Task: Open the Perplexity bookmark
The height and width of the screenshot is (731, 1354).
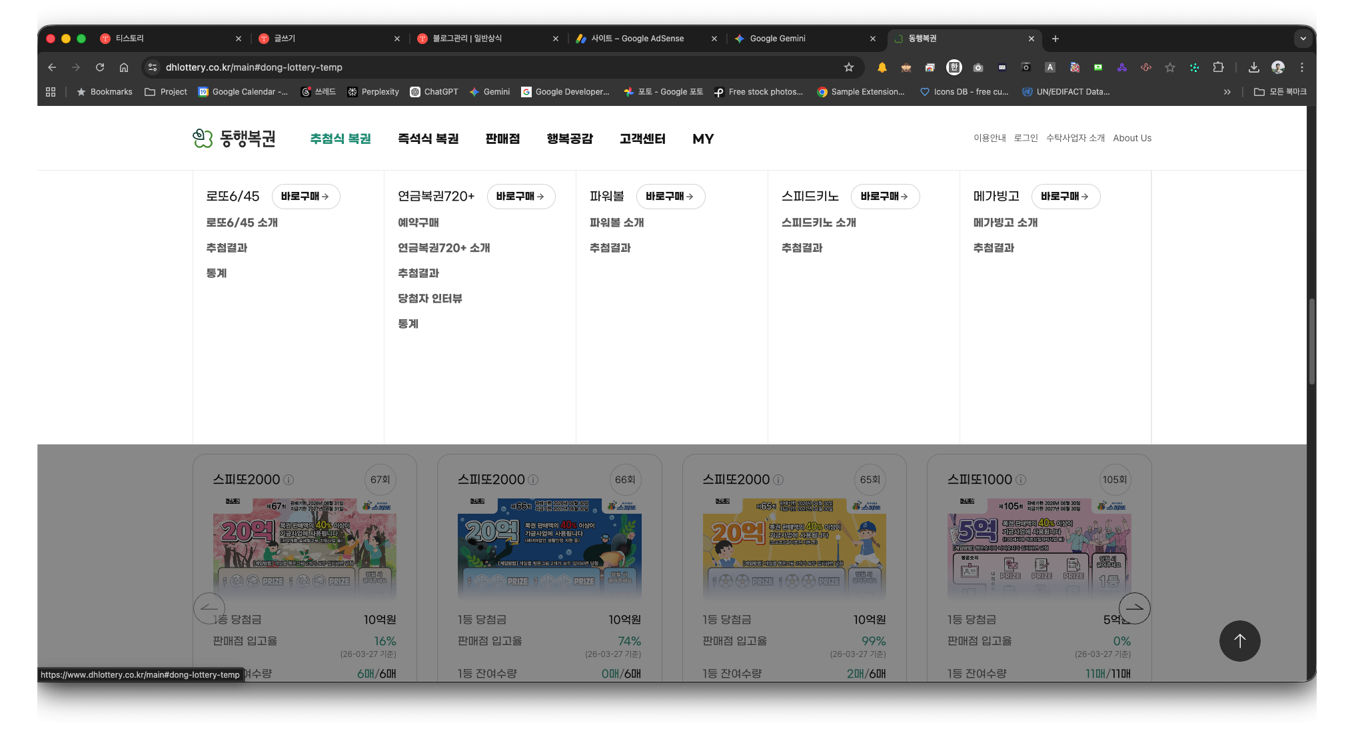Action: [373, 92]
